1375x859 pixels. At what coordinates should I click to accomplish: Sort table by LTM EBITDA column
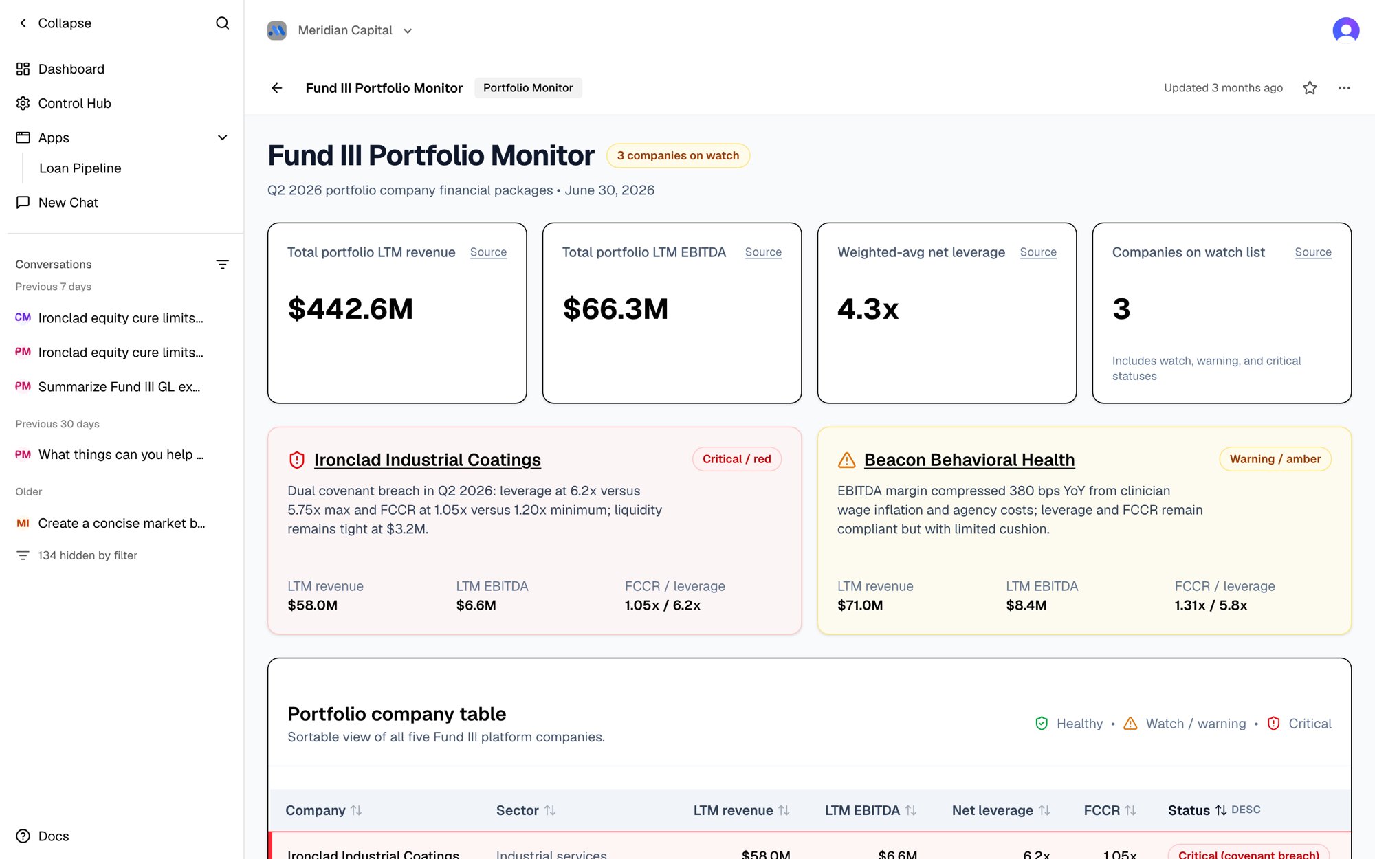click(x=870, y=810)
